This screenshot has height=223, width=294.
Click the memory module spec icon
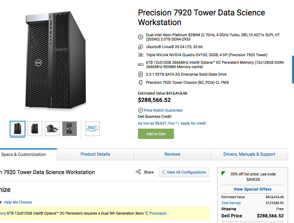[140, 65]
